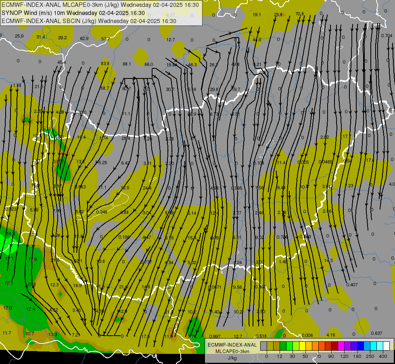Click the map value 0.518
The height and width of the screenshot is (364, 395).
click(261, 336)
